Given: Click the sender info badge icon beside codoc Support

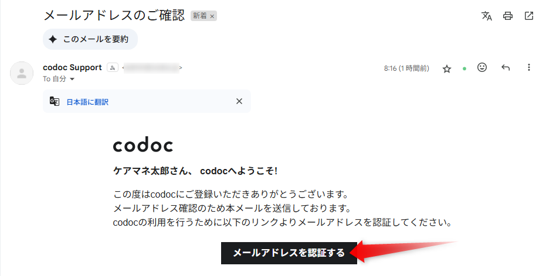Looking at the screenshot, I should click(x=113, y=68).
